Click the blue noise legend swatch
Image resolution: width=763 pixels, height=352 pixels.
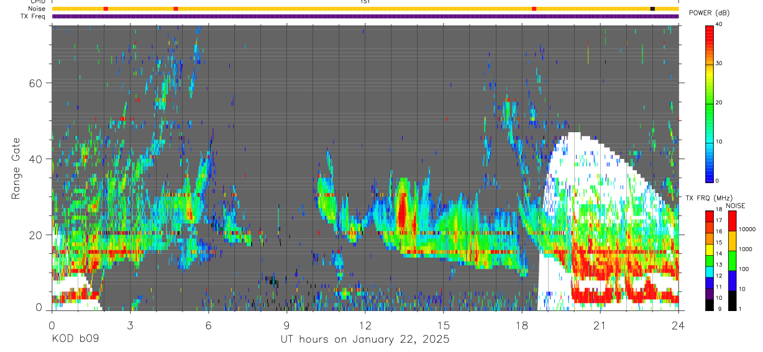coord(731,280)
